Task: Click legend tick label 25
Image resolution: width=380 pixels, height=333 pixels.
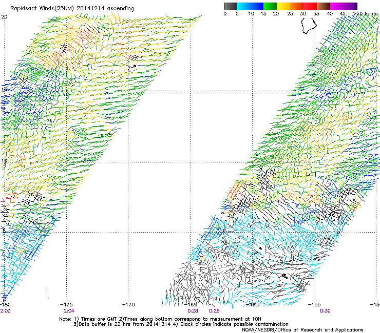Action: tap(290, 14)
